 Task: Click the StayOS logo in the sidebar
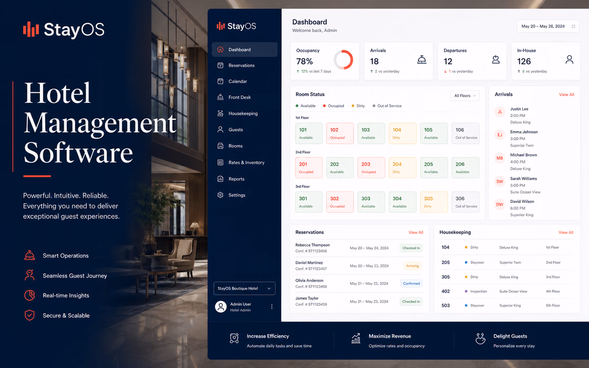pos(236,26)
